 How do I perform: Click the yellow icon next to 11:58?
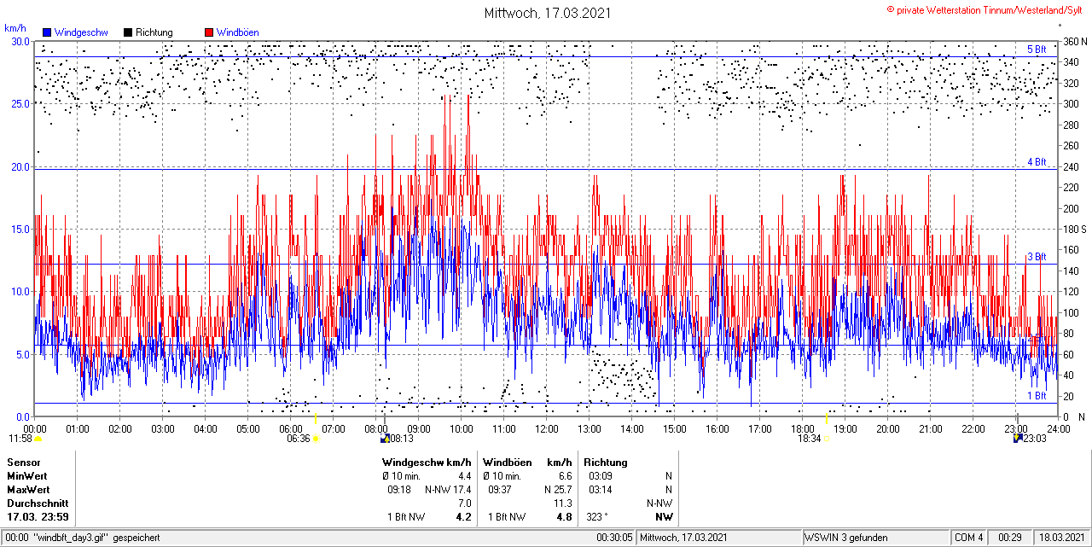click(38, 439)
